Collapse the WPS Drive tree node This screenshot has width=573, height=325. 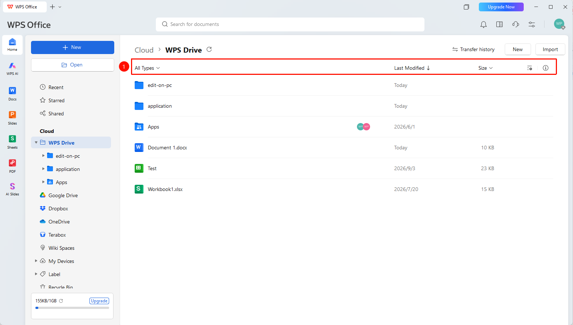point(36,142)
